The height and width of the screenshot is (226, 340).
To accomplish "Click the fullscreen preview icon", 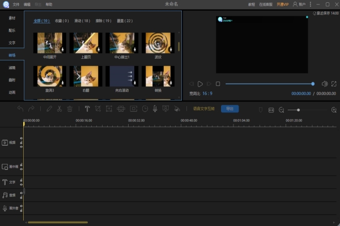I will tap(334, 84).
